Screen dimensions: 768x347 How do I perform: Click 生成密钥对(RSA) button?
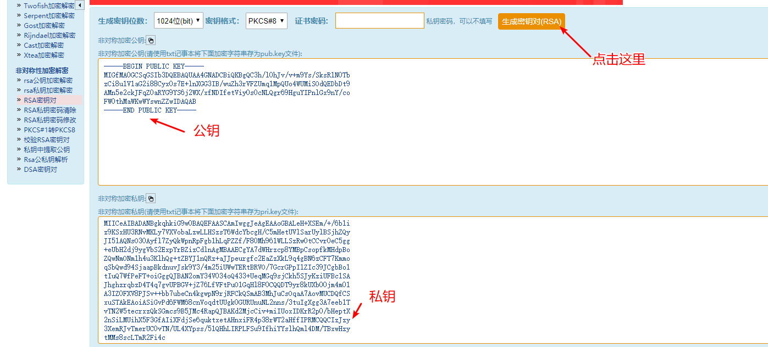(x=532, y=21)
